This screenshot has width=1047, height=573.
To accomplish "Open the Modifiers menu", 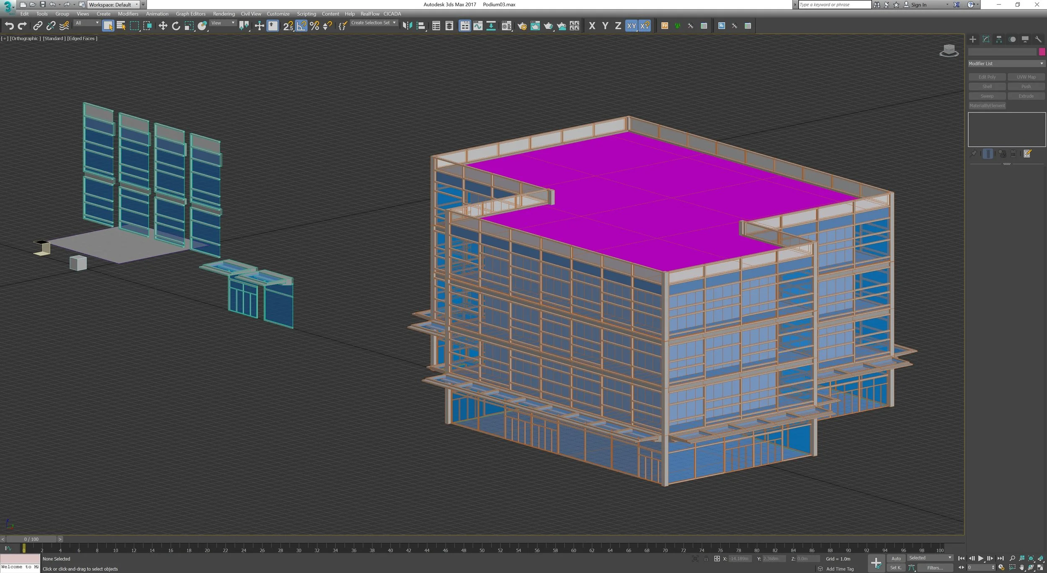I will (128, 14).
